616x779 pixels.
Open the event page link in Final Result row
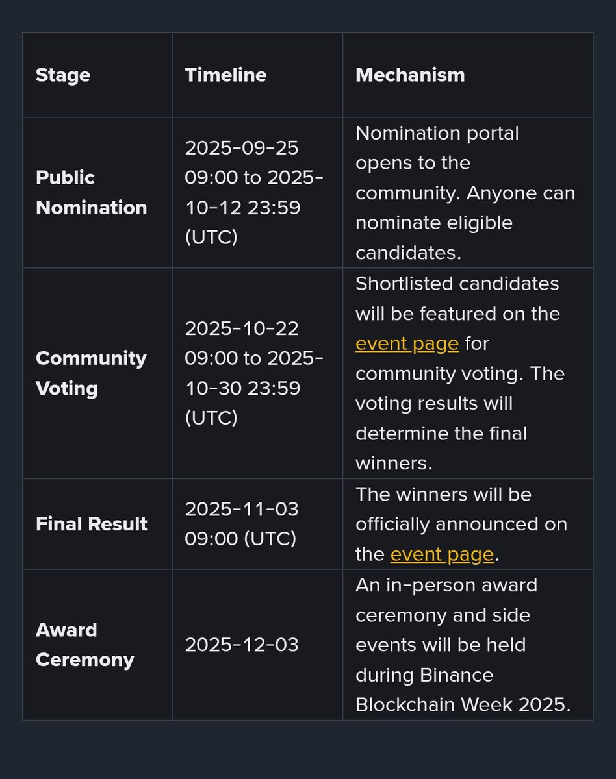point(442,554)
